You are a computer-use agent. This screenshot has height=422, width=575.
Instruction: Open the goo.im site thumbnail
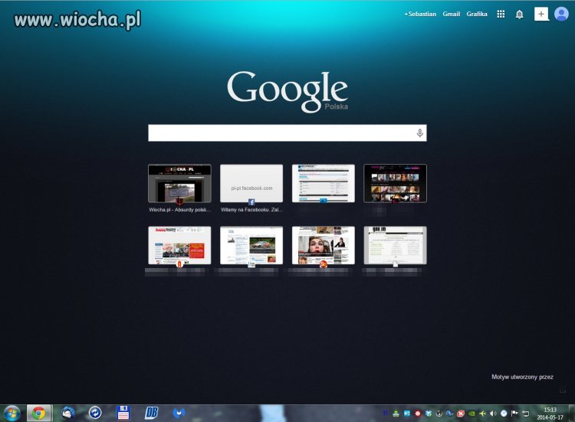pos(396,245)
